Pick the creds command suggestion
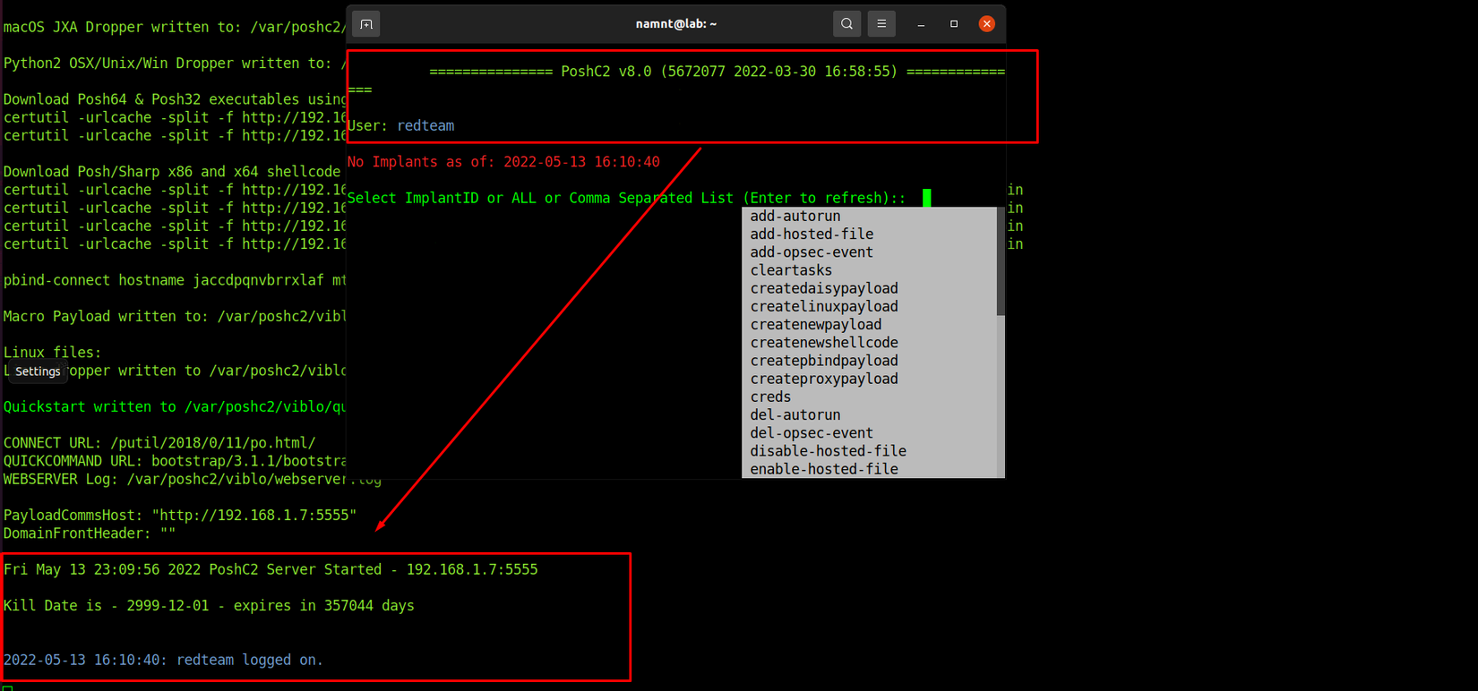Viewport: 1478px width, 691px height. coord(869,397)
